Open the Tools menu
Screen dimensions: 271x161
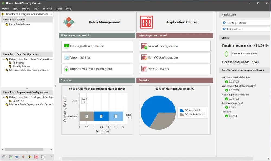click(x=59, y=9)
